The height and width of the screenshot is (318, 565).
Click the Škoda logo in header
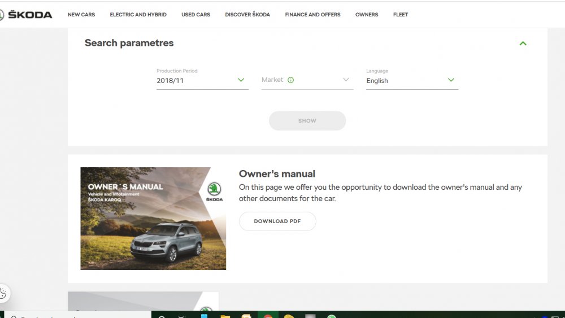pos(26,15)
